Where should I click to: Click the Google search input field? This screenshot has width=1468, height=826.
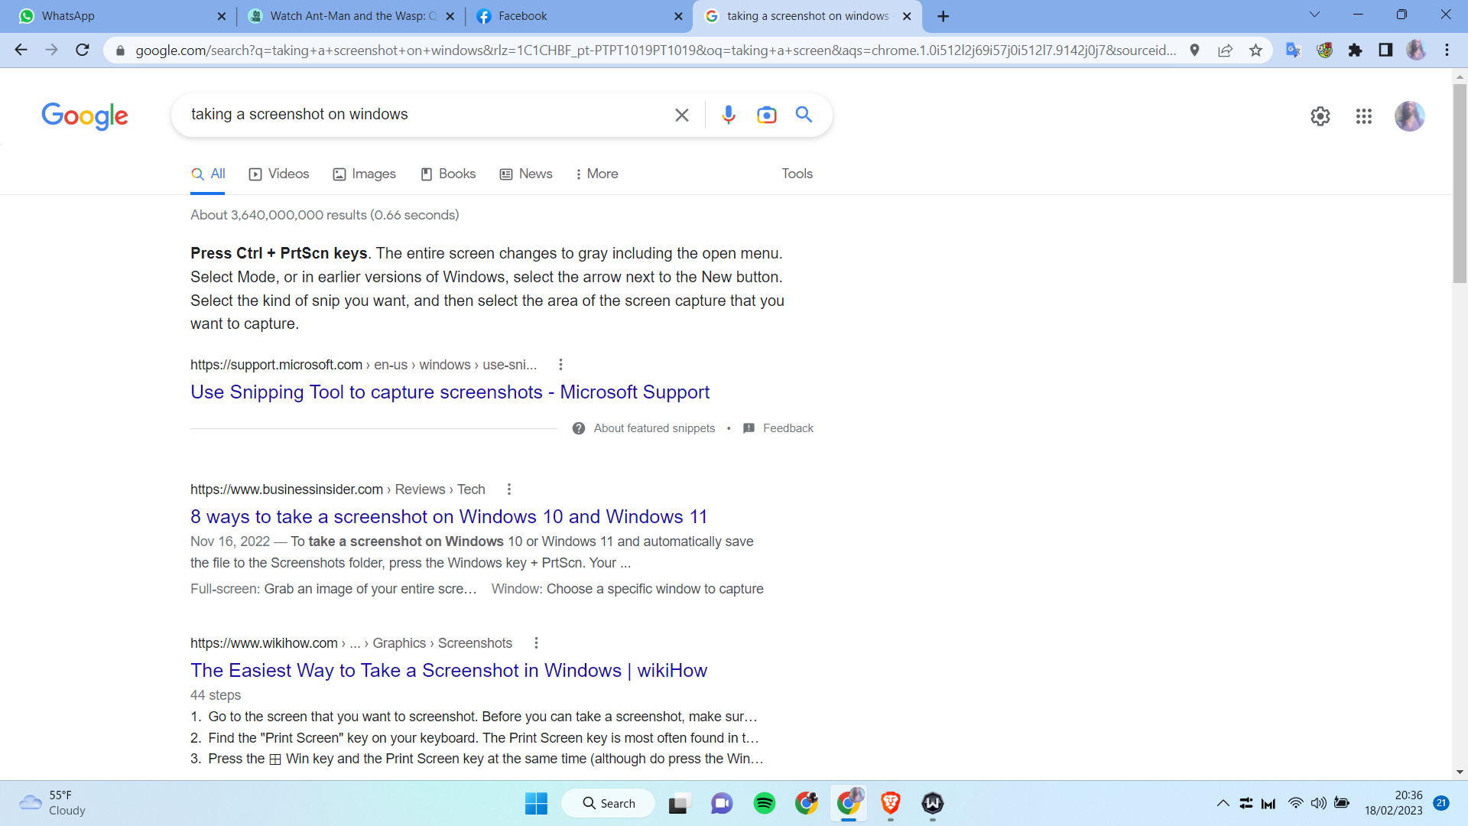tap(421, 115)
